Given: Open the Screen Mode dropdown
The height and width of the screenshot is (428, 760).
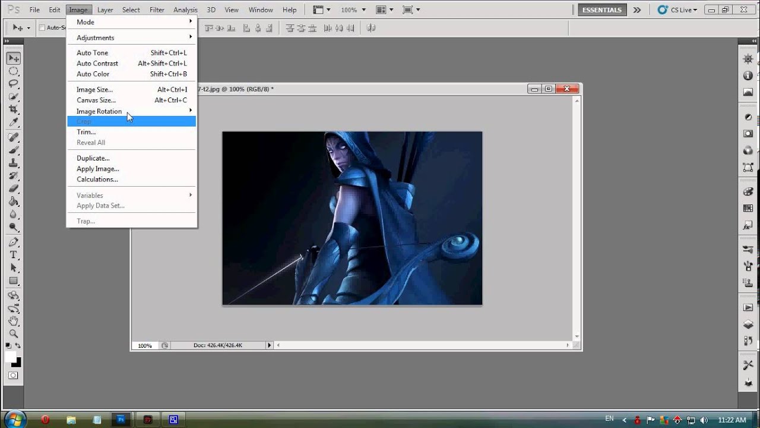Looking at the screenshot, I should click(411, 10).
